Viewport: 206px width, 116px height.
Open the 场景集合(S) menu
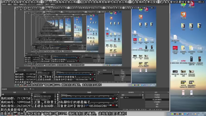click(x=40, y=4)
